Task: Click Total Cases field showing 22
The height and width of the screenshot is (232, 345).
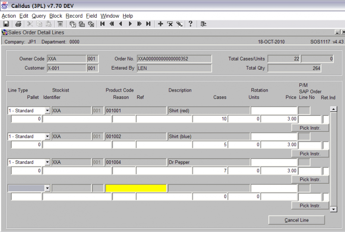Action: tap(284, 59)
